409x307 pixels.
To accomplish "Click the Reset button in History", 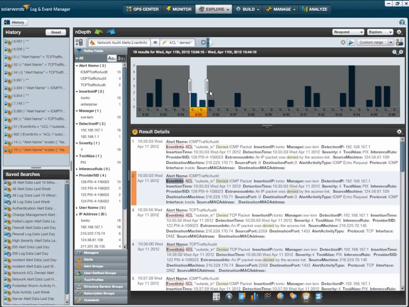I will pyautogui.click(x=56, y=32).
